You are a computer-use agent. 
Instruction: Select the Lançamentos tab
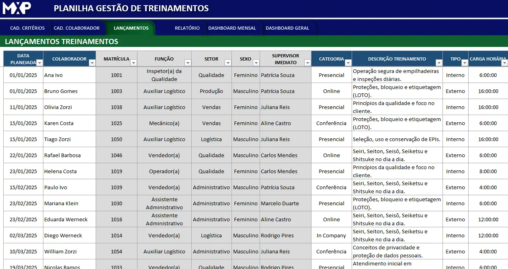[131, 28]
